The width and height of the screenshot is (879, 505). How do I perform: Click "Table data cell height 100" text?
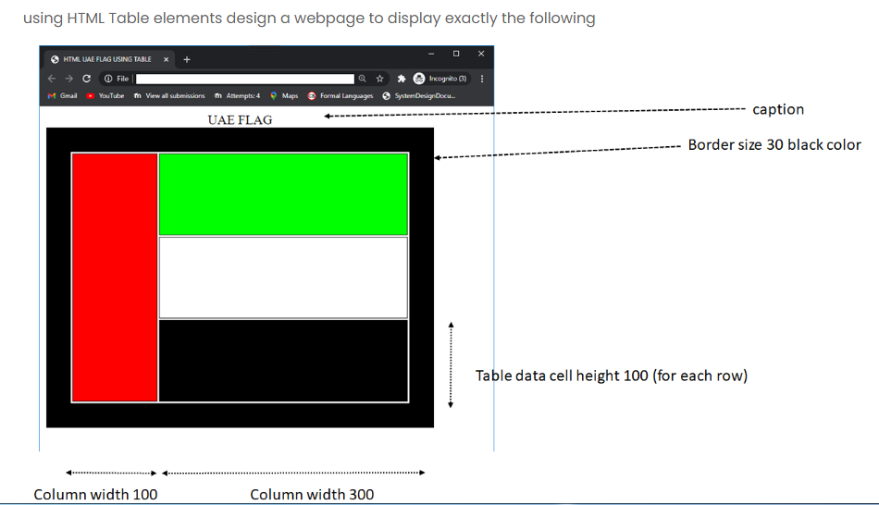point(562,376)
